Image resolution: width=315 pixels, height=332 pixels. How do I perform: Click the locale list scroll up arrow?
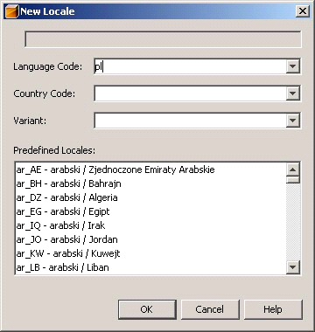tap(293, 169)
